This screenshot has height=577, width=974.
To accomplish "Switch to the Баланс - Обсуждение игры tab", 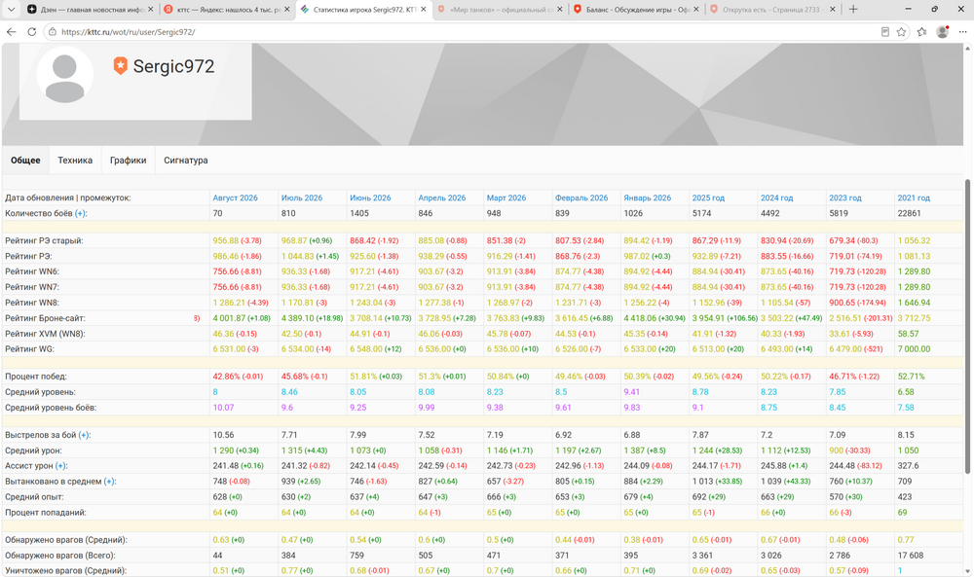I will (x=636, y=10).
